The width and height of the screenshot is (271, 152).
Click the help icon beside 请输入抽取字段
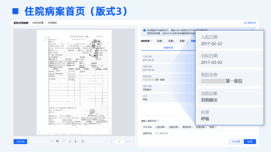click(x=158, y=121)
